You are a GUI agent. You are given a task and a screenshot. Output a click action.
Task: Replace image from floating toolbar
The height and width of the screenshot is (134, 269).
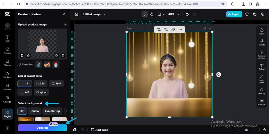point(166,29)
